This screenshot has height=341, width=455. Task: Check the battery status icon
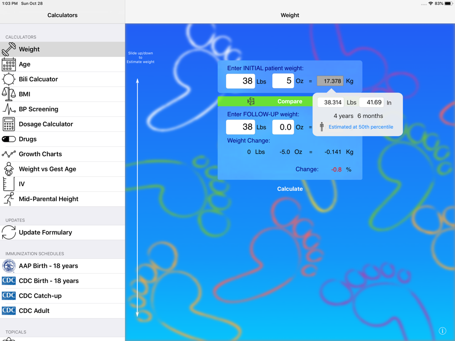tap(449, 4)
